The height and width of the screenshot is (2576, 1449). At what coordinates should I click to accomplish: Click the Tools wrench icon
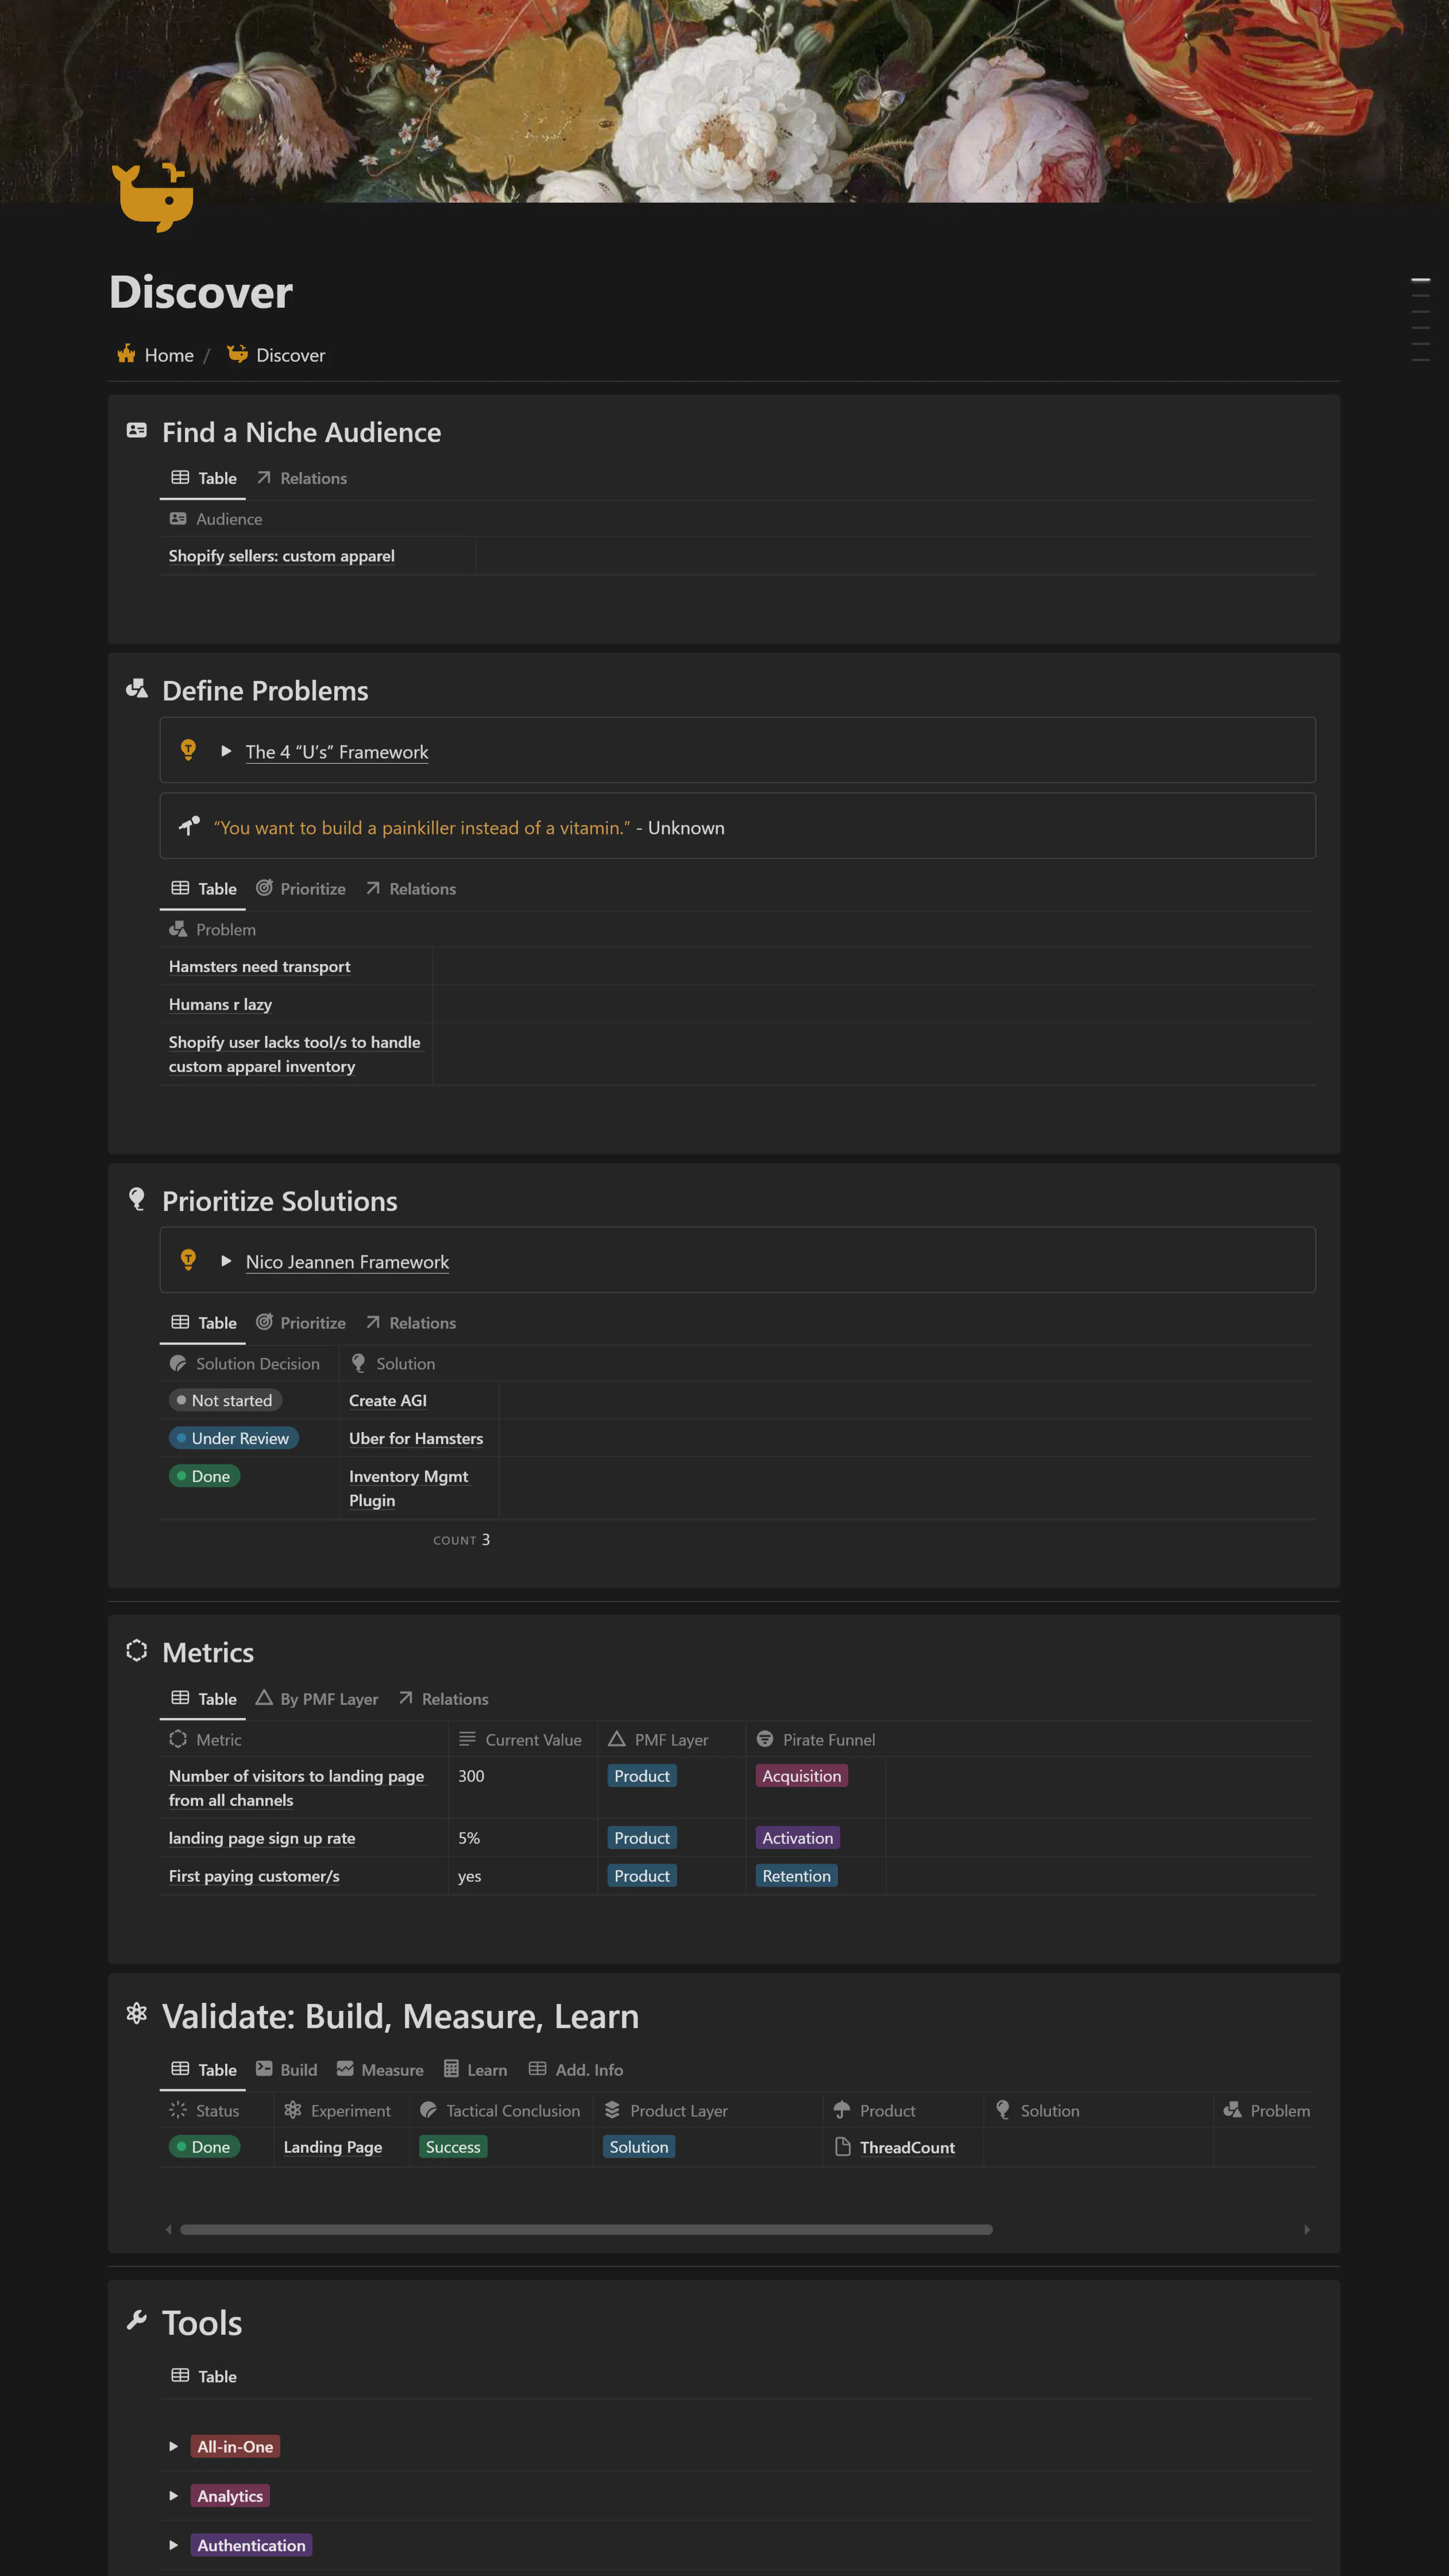pos(137,2320)
